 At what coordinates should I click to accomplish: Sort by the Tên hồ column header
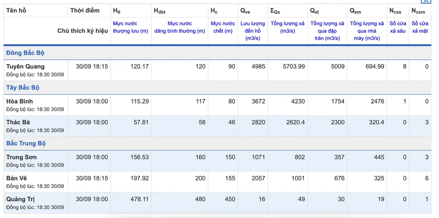point(16,11)
